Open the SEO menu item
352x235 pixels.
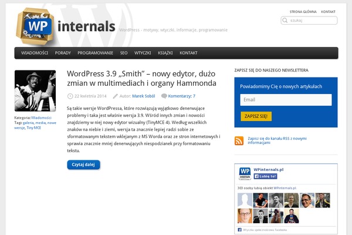(124, 53)
